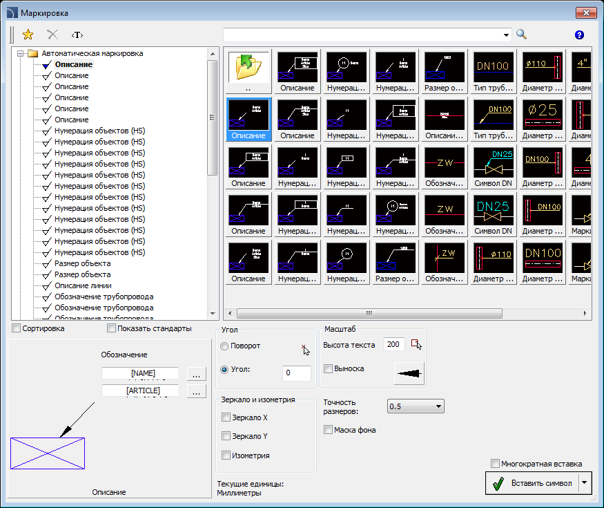Screen dimensions: 604x508
Task: Click the search text field at the top
Action: [x=362, y=35]
